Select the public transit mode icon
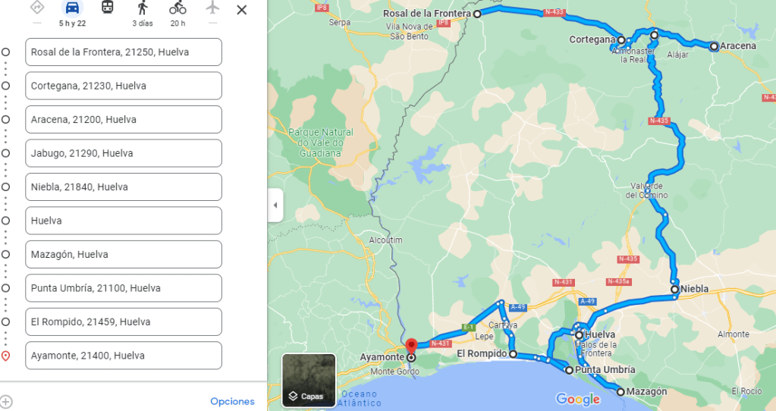 point(108,8)
